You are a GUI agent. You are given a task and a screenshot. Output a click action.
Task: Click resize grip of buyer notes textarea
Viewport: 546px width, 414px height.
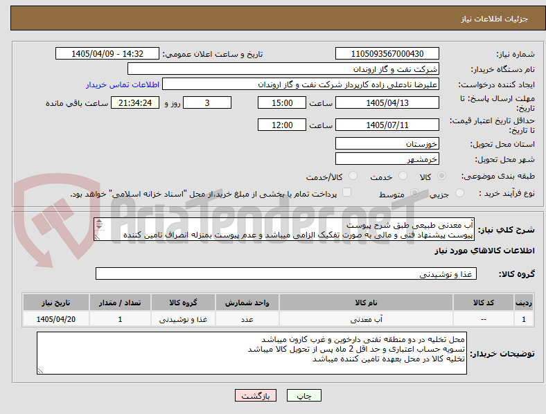point(40,371)
